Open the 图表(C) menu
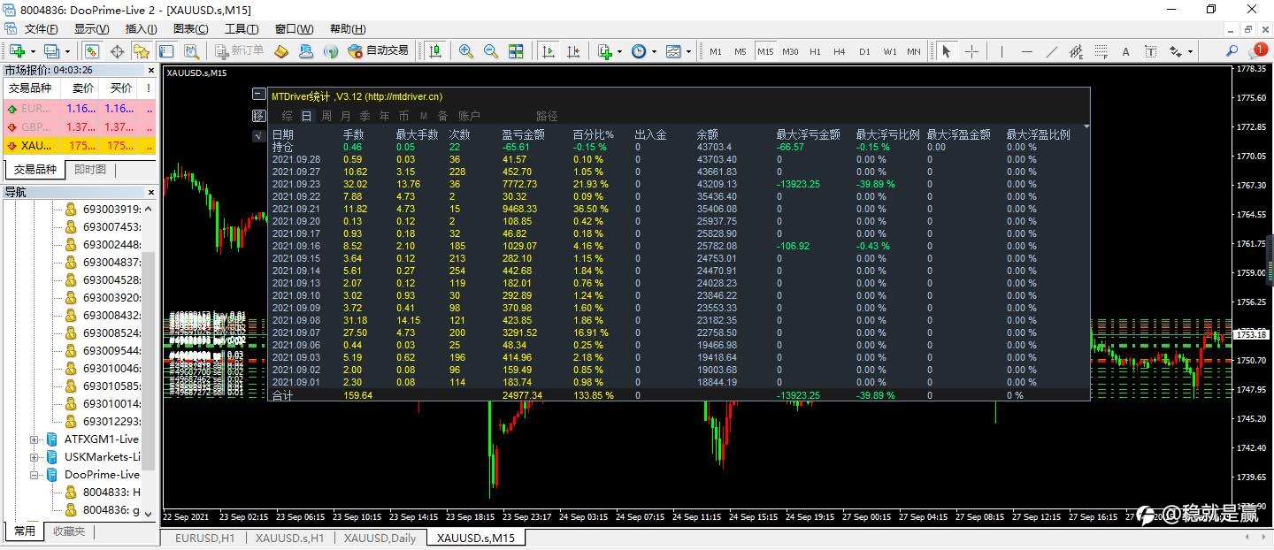Image resolution: width=1274 pixels, height=550 pixels. [x=191, y=29]
